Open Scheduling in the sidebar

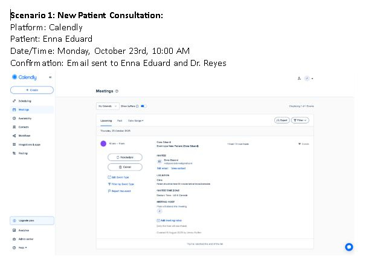point(24,100)
